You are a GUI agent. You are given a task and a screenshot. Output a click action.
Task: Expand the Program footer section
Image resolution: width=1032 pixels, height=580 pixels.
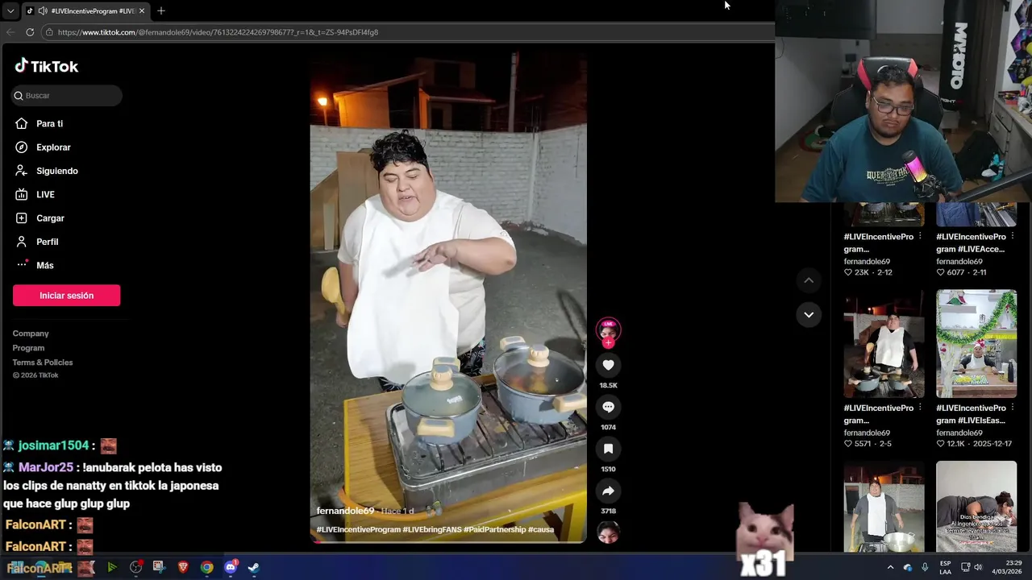[28, 348]
